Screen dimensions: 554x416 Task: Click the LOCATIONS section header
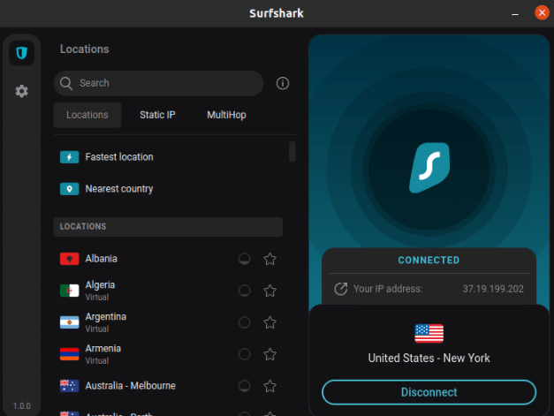168,227
